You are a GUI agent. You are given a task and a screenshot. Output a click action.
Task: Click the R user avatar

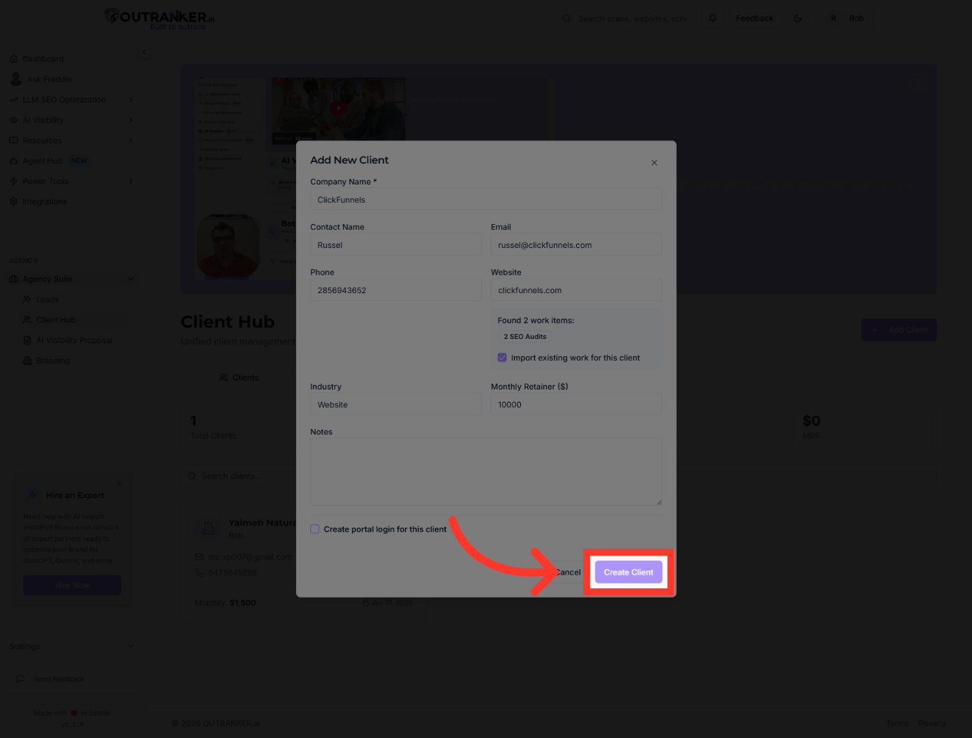click(833, 18)
